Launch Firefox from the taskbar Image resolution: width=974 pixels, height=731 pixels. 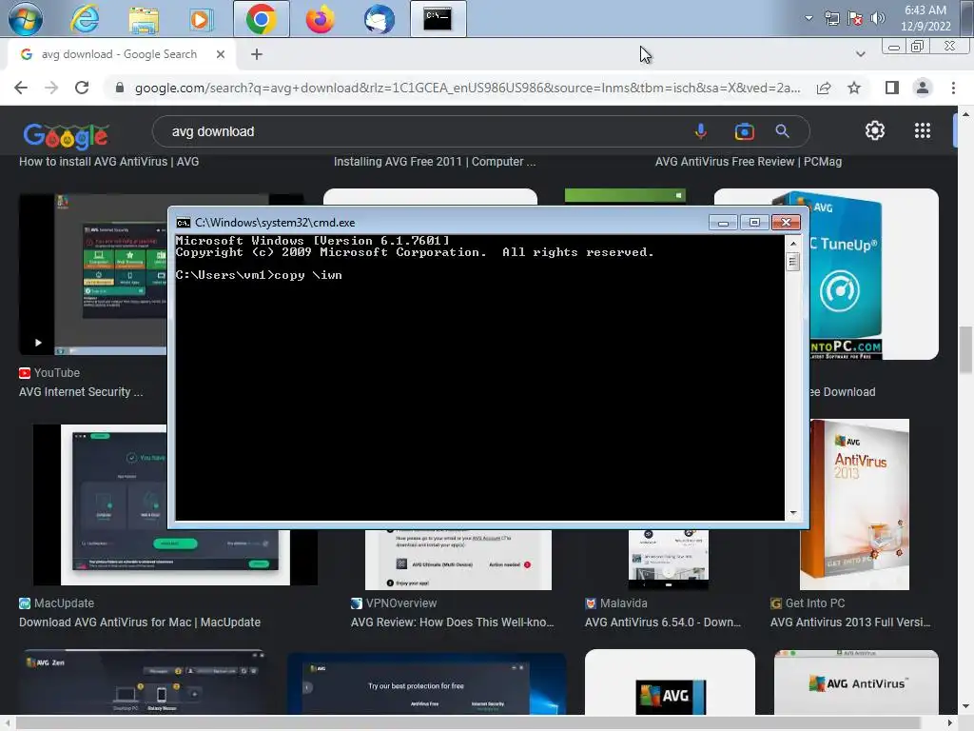click(320, 19)
